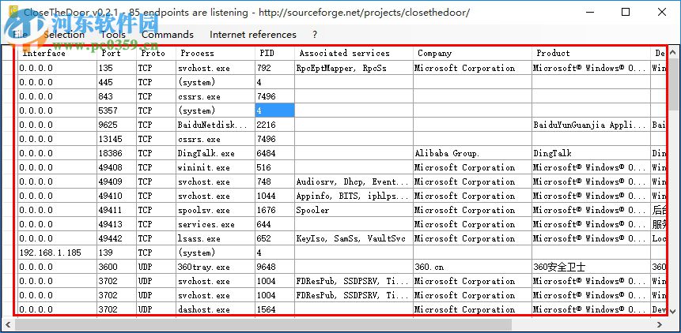Click the horizontal scrollbar right arrow
681x333 pixels.
pyautogui.click(x=660, y=324)
